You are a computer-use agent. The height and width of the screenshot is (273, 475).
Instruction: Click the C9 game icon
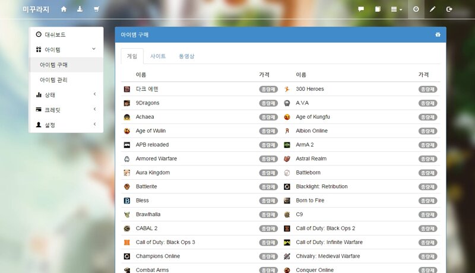click(x=287, y=214)
